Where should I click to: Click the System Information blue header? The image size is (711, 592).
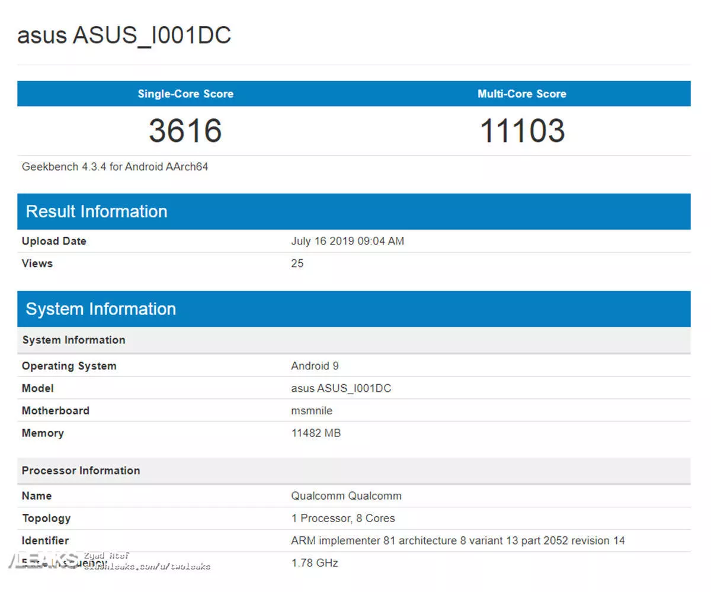354,308
